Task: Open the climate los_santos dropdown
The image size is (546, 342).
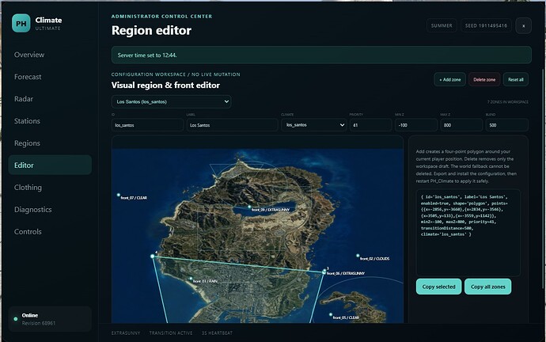Action: click(314, 125)
